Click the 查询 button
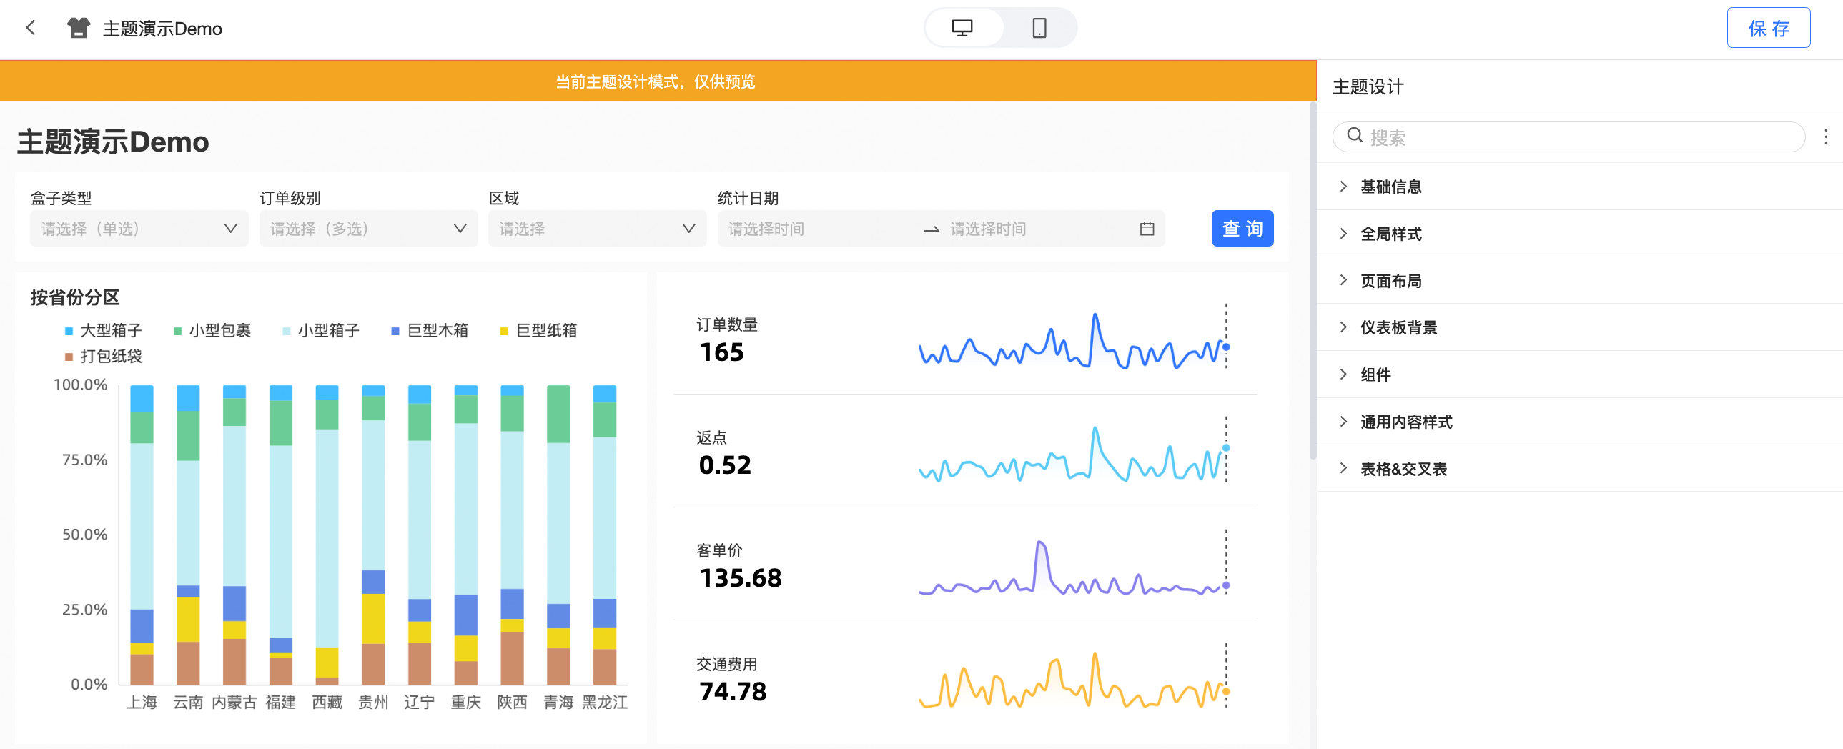The width and height of the screenshot is (1843, 749). click(1241, 229)
